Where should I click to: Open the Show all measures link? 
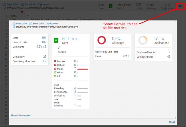(x=21, y=116)
